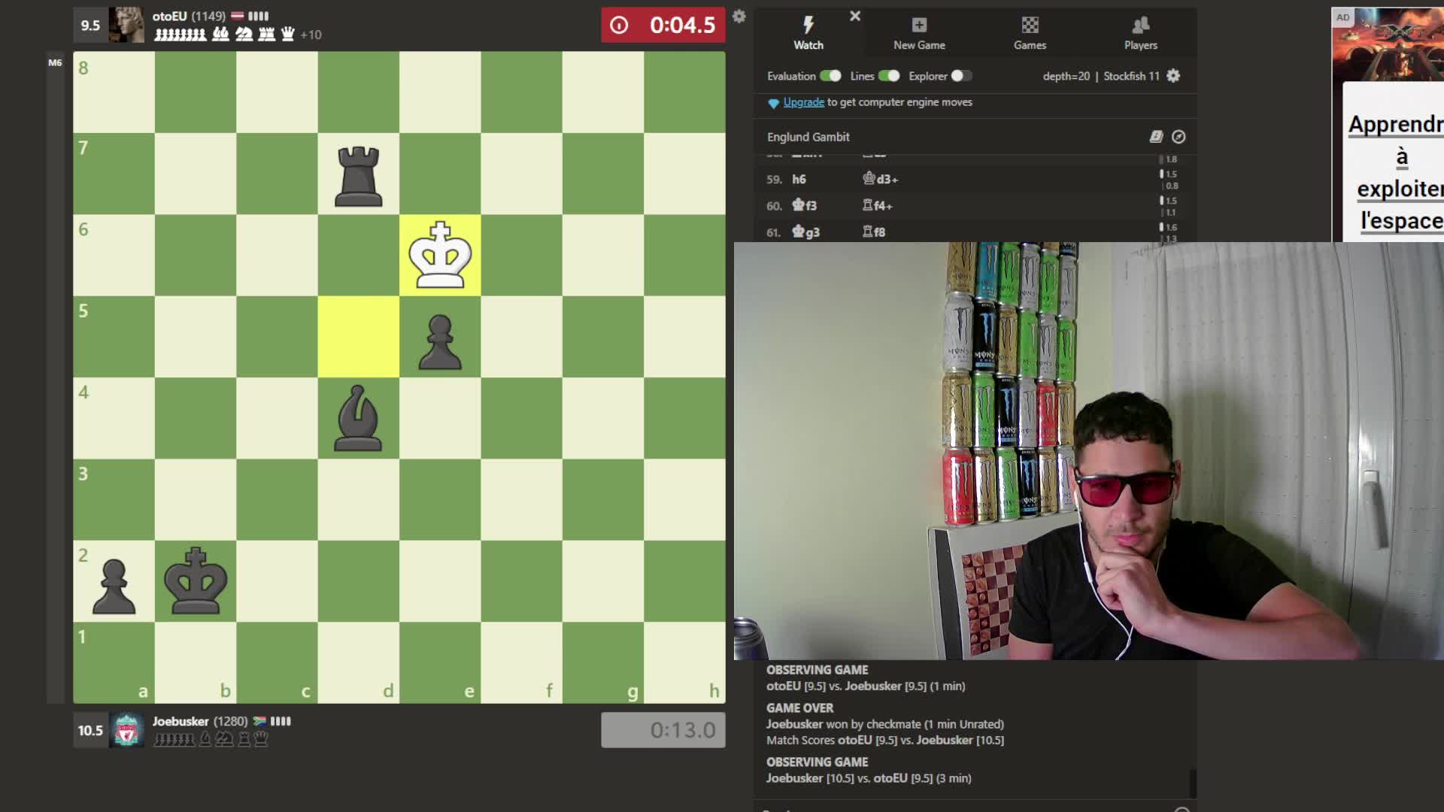Click the board settings gear above the clock

739,17
